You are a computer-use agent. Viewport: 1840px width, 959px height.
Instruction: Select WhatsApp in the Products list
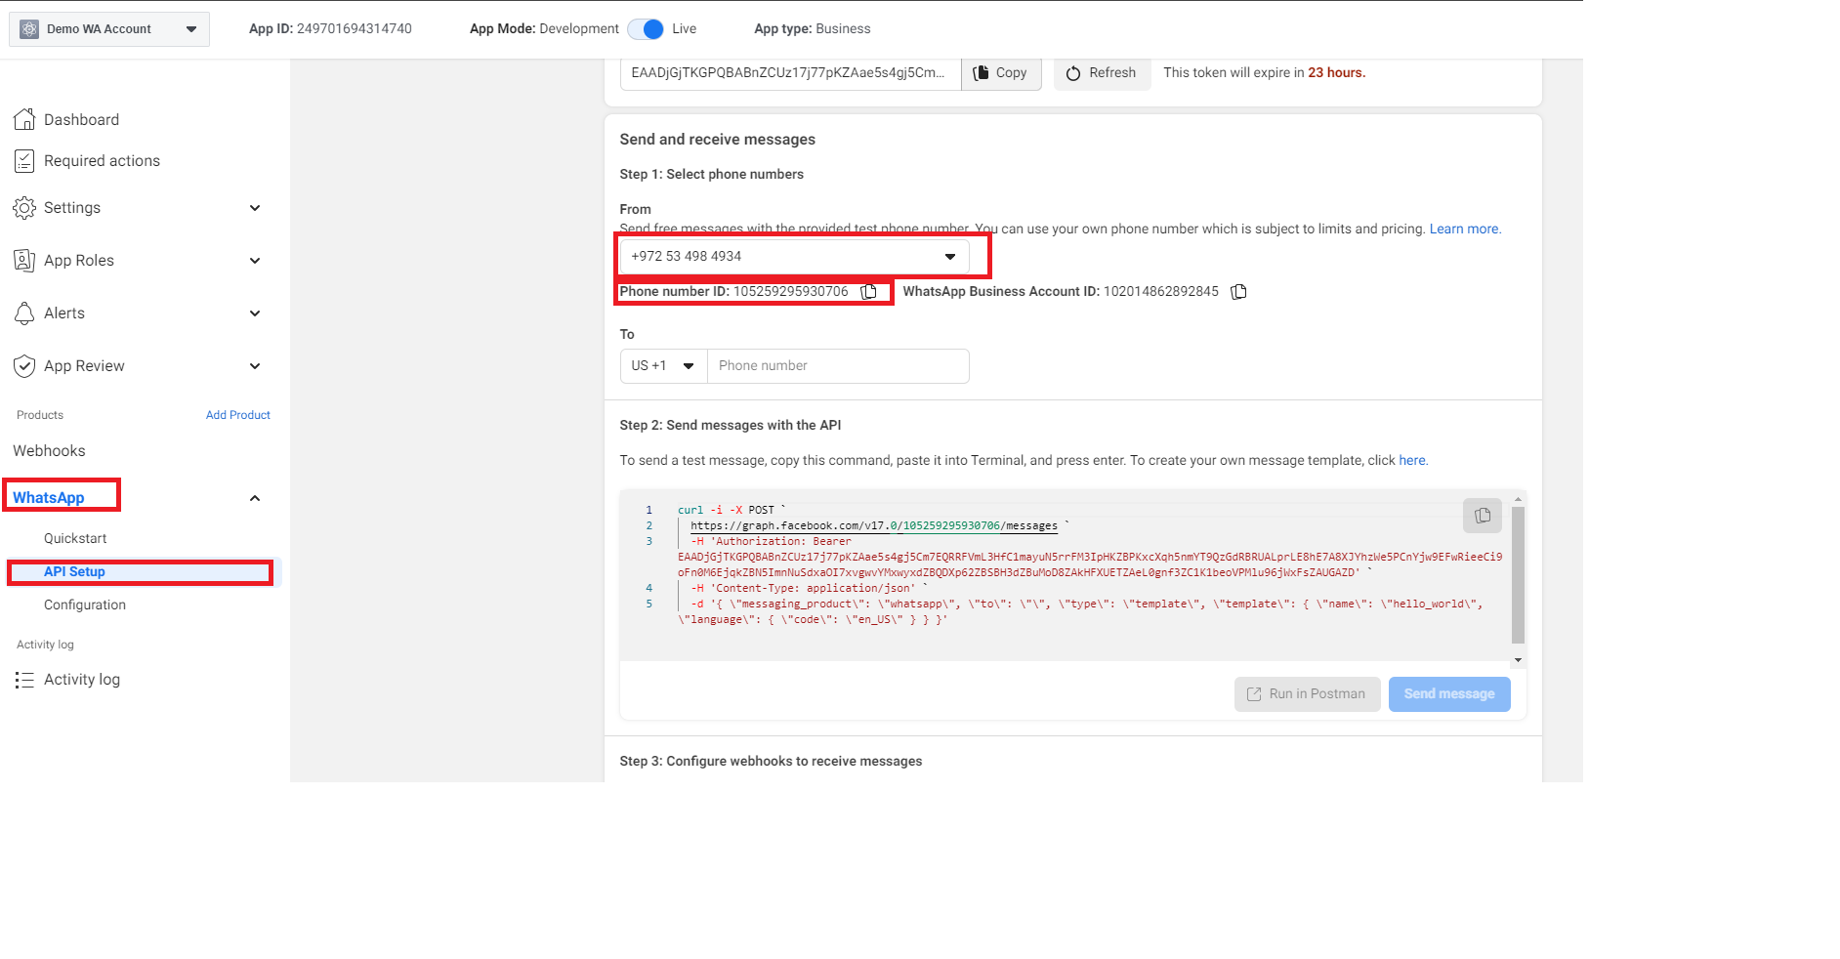point(49,498)
